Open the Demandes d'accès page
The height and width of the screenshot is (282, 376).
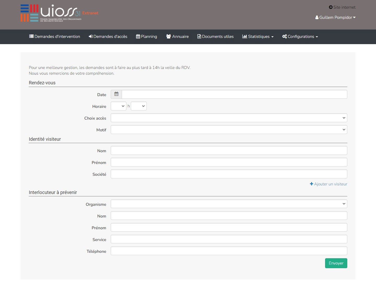108,37
